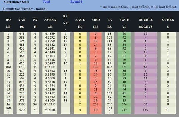Screen dimensions: 179x117
Task: Select birdies value 59
Action: tap(96, 101)
